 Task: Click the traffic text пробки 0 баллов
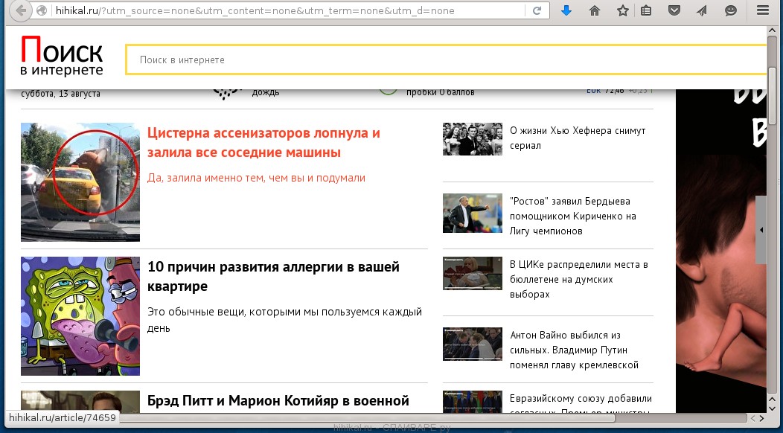pyautogui.click(x=440, y=92)
